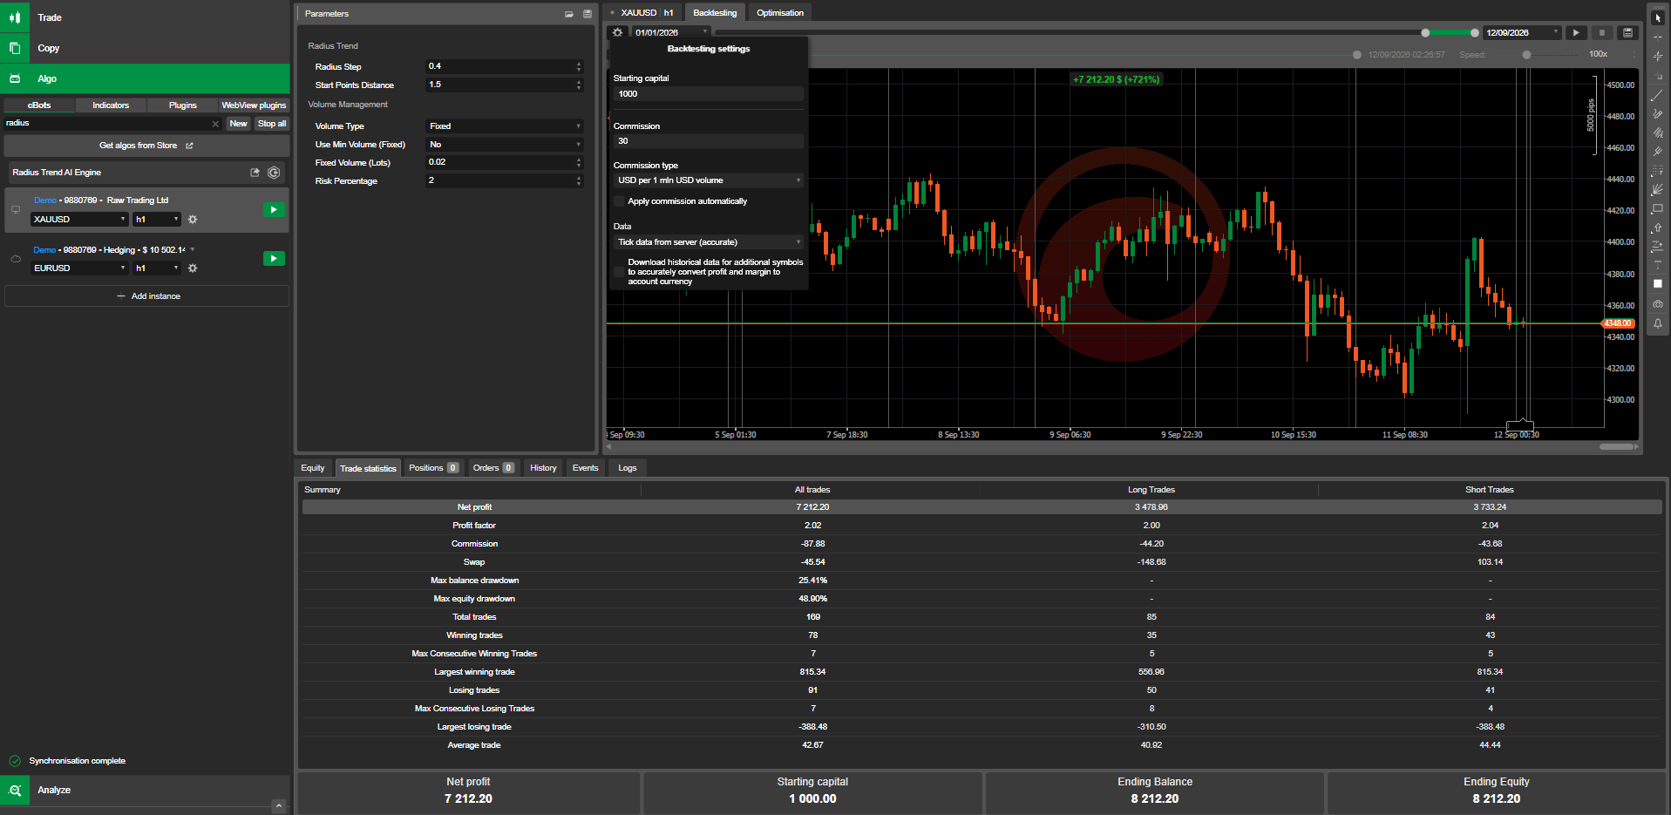The image size is (1671, 815).
Task: Open the Use Min Volume (Fixed) dropdown
Action: [x=504, y=145]
